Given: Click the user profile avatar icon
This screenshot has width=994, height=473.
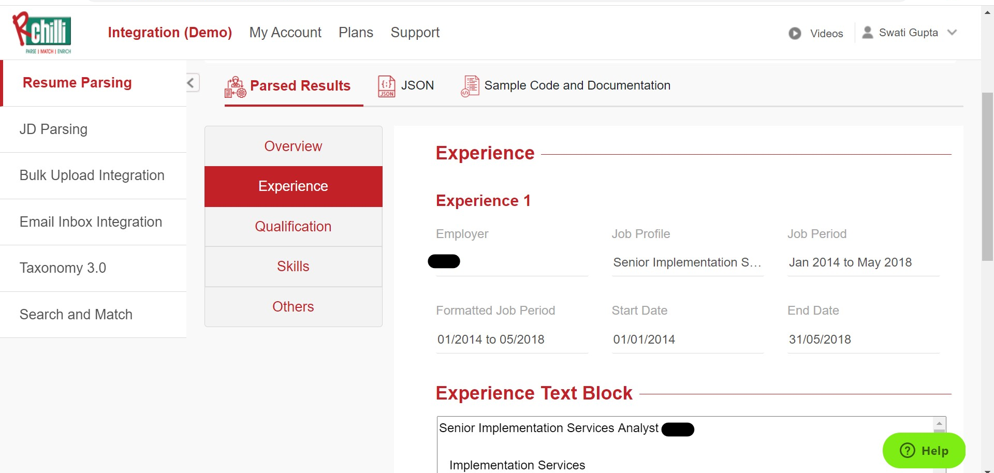Looking at the screenshot, I should (868, 33).
